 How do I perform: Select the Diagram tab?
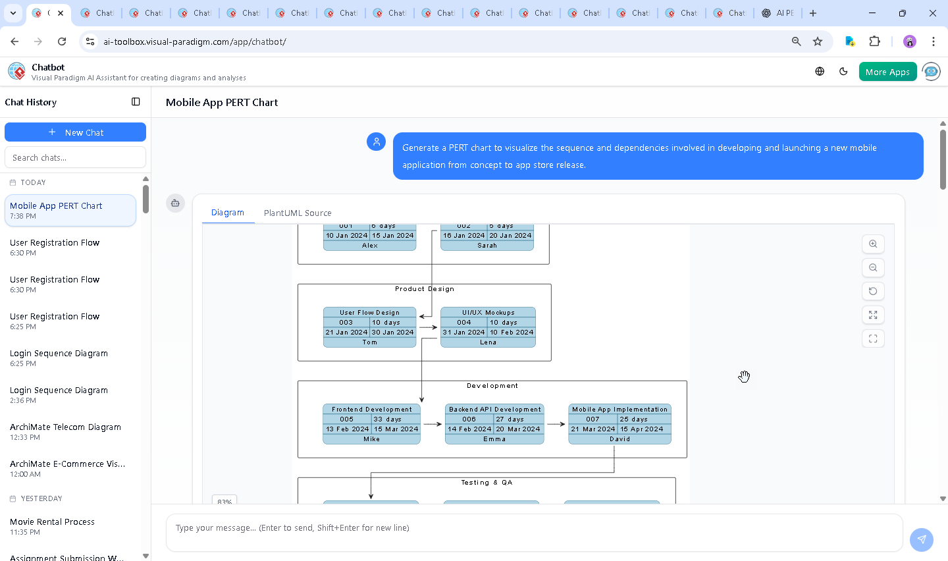pos(228,213)
